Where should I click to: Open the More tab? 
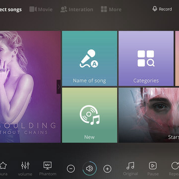(x=111, y=9)
